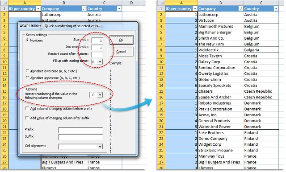This screenshot has height=172, width=286.
Task: Select Alphabet lowercase radio option
Action: [27, 71]
